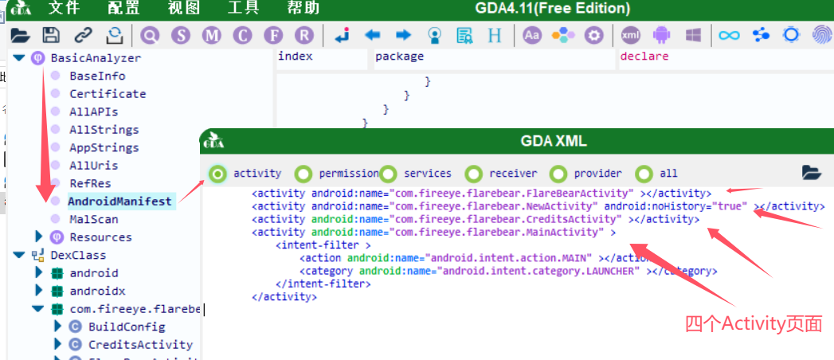Click the blue ring toolbar icon
This screenshot has height=360, width=834.
tap(792, 36)
